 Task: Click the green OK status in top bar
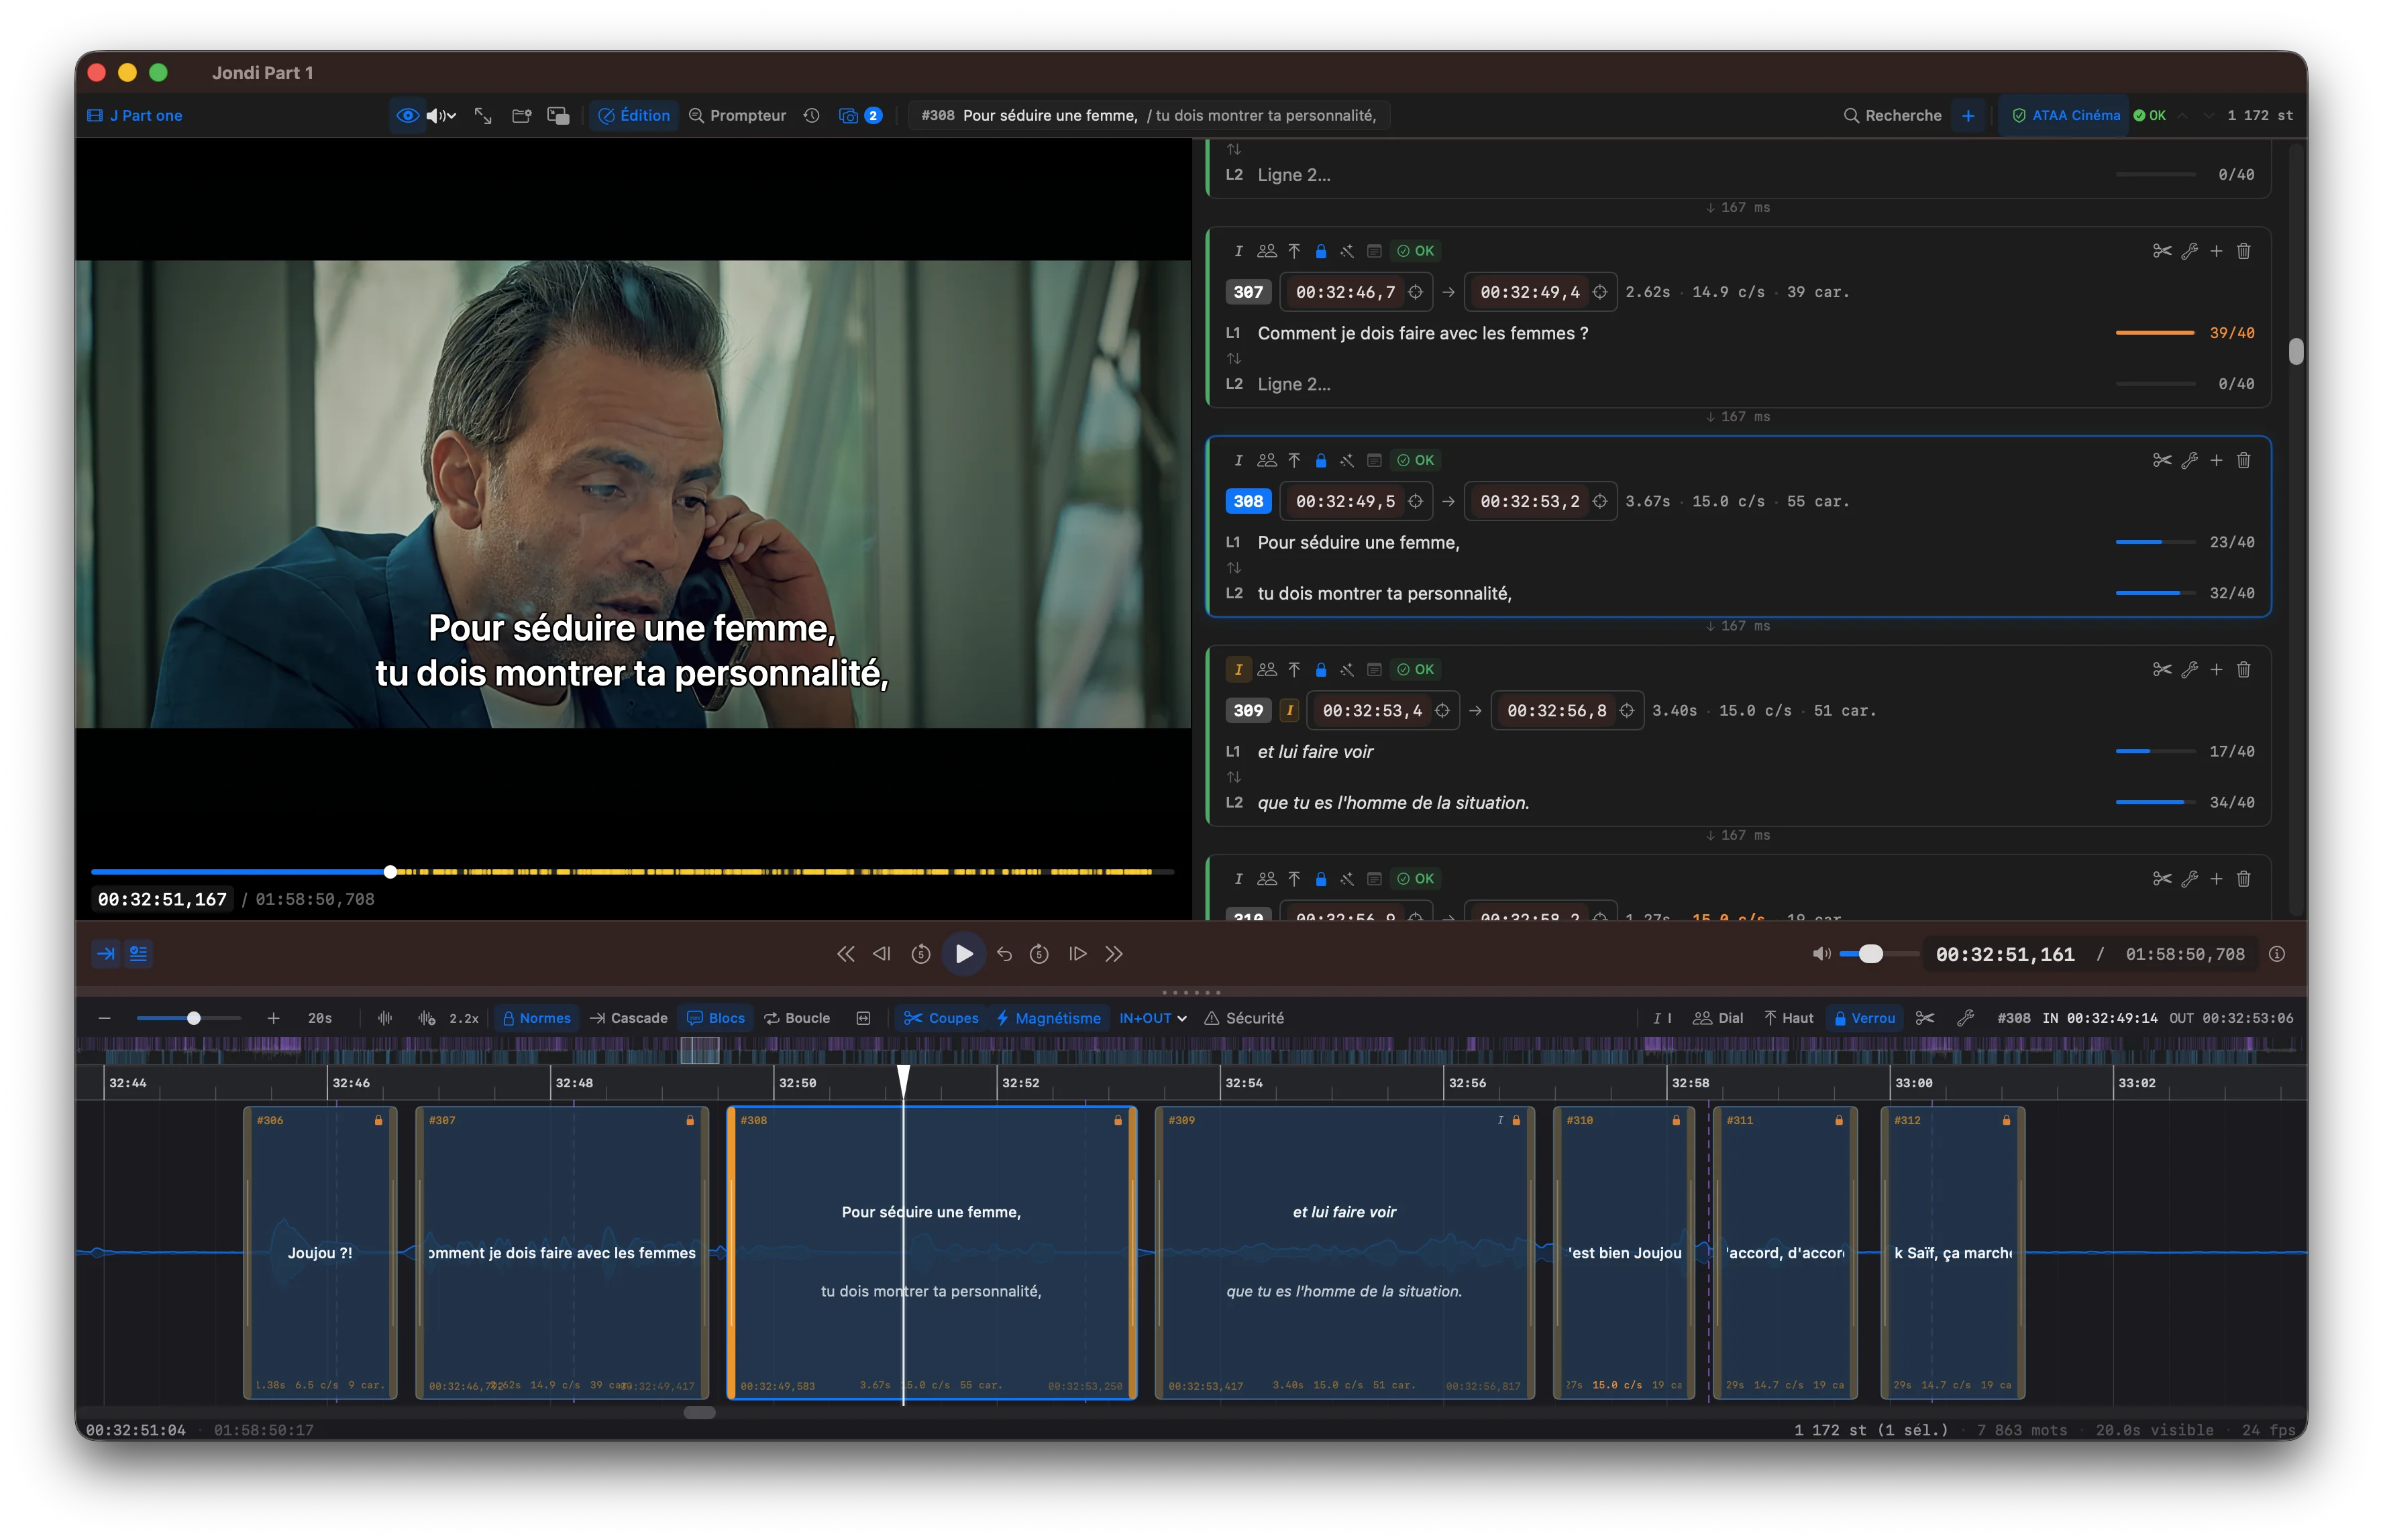2149,116
